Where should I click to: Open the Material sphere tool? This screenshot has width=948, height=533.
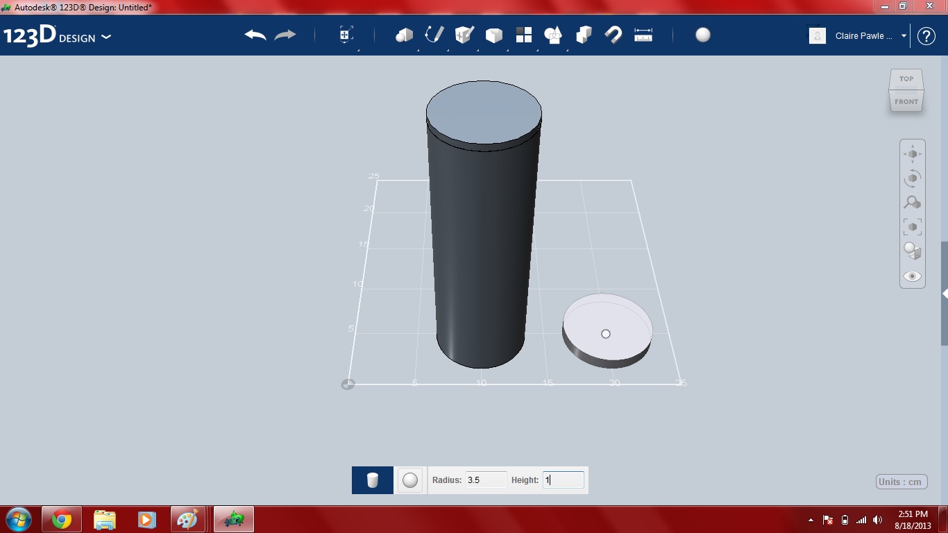(703, 35)
